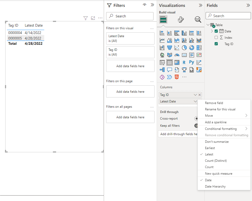Choose the Donut chart visual
Image resolution: width=252 pixels, height=201 pixels.
click(x=192, y=48)
